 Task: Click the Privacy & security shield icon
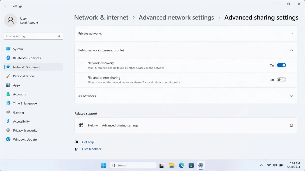(x=8, y=130)
